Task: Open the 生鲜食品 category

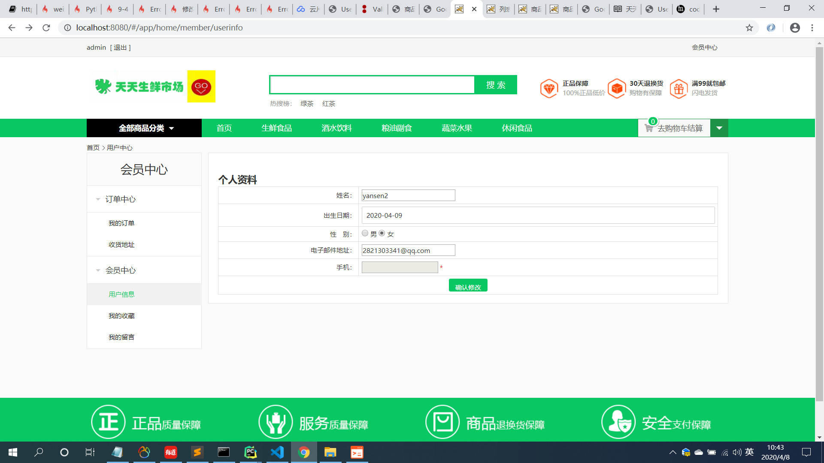Action: (x=277, y=128)
